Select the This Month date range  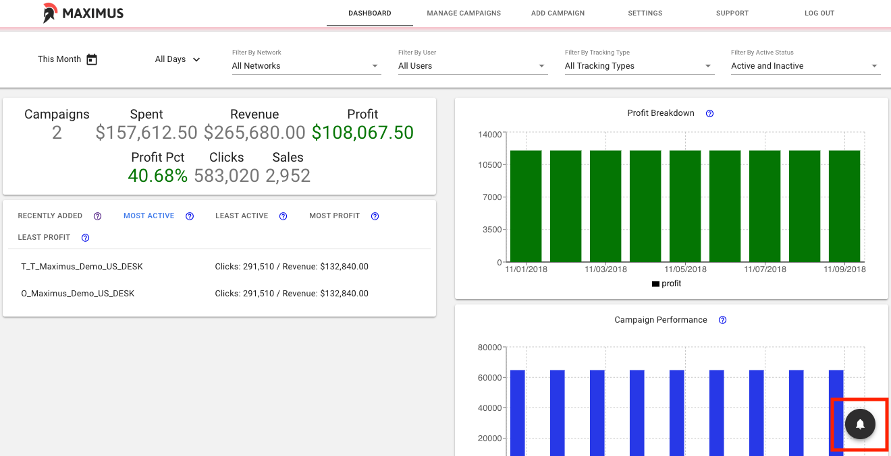click(x=59, y=59)
